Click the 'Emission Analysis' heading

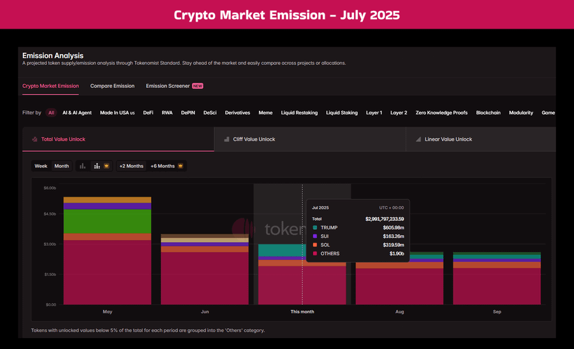[53, 55]
